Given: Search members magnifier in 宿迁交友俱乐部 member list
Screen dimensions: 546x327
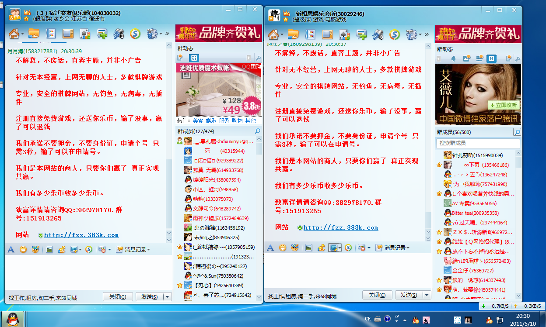Looking at the screenshot, I should [258, 131].
